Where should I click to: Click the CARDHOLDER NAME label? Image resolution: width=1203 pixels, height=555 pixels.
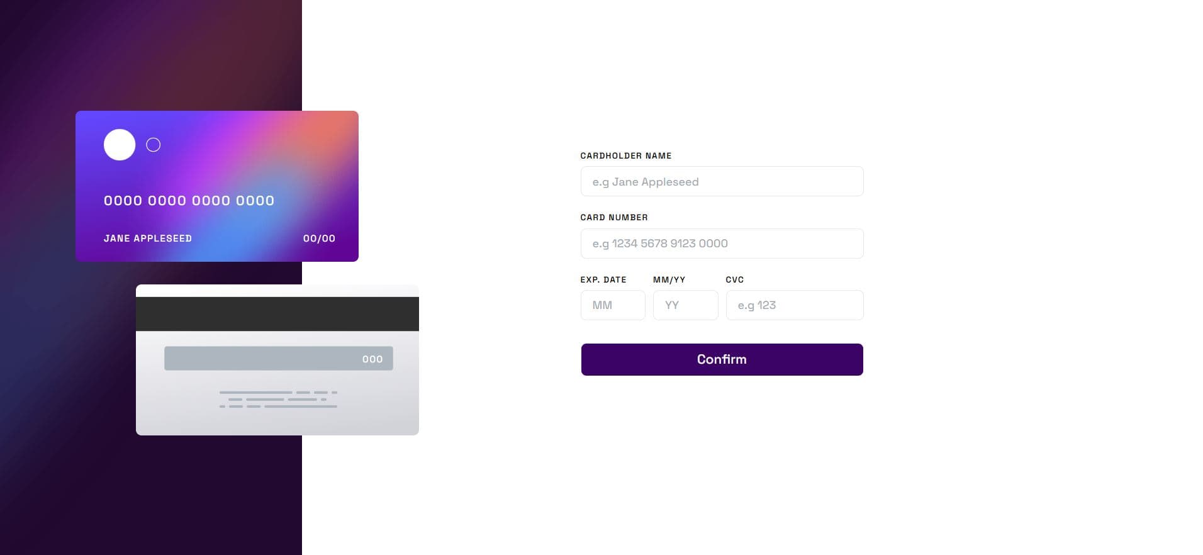click(625, 155)
